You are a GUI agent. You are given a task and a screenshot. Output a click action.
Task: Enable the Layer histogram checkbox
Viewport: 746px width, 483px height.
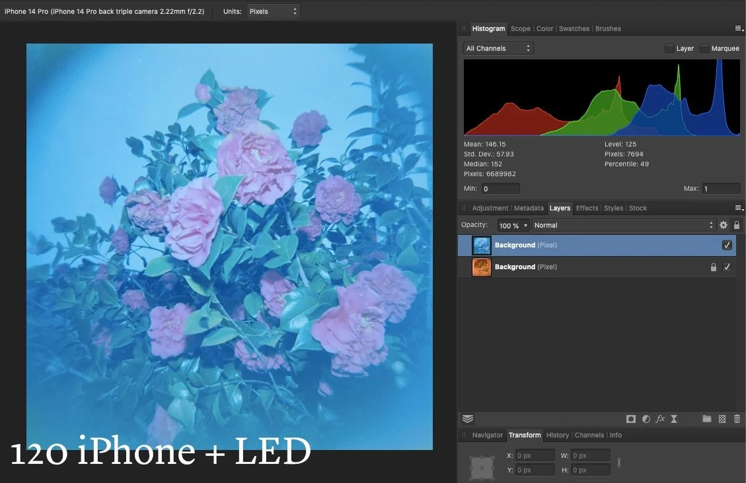point(669,48)
